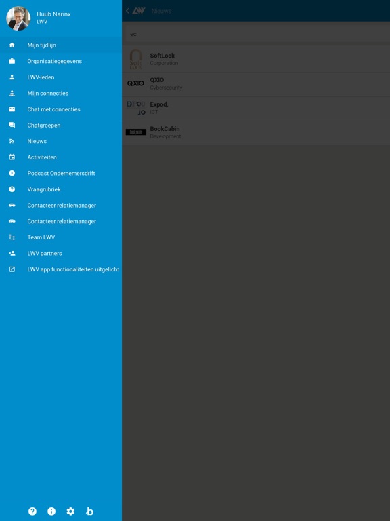
Task: Open the Expod. ICT result
Action: (256, 108)
